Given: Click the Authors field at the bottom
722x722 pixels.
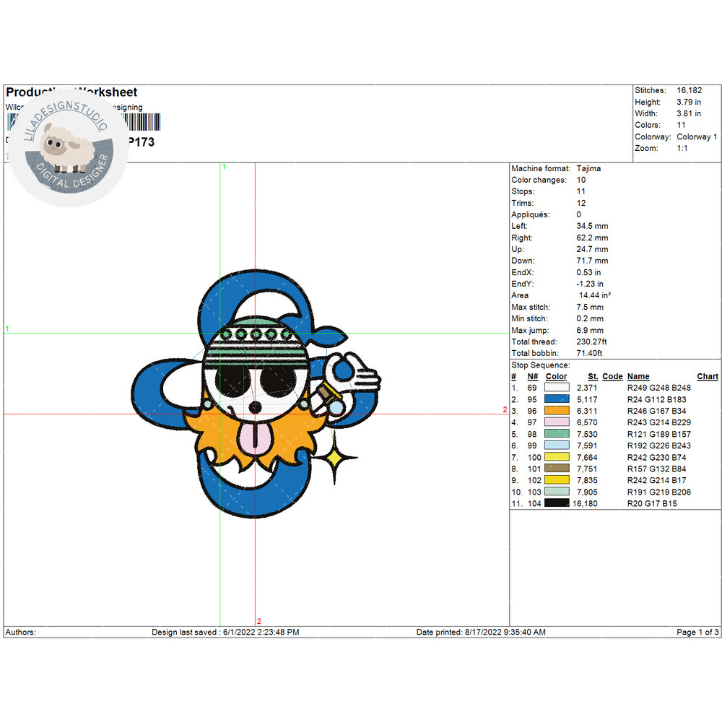Looking at the screenshot, I should click(x=19, y=632).
